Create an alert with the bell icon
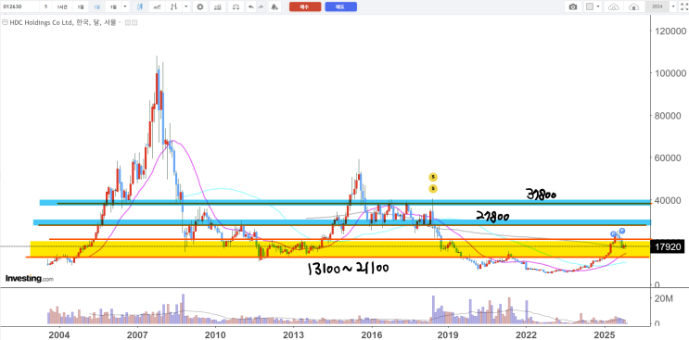This screenshot has height=340, width=689. point(274,6)
